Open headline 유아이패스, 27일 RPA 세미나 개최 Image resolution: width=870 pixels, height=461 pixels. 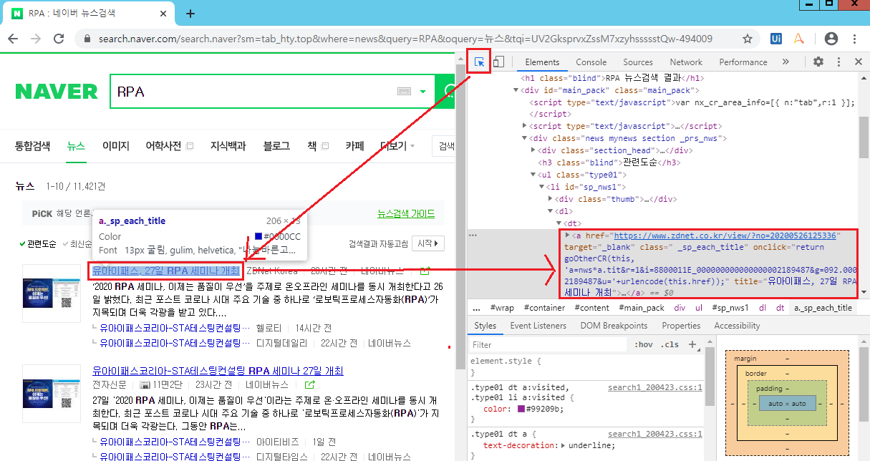tap(166, 271)
